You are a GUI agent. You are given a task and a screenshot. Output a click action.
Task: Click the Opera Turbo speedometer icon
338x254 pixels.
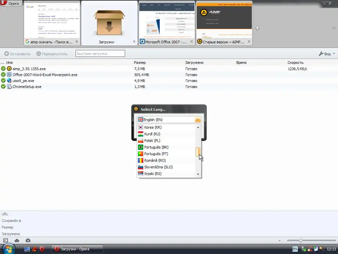pyautogui.click(x=28, y=240)
